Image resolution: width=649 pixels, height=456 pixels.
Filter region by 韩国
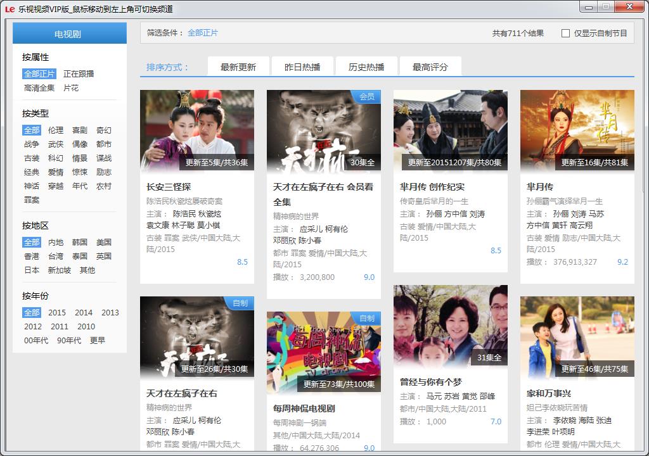pos(80,243)
